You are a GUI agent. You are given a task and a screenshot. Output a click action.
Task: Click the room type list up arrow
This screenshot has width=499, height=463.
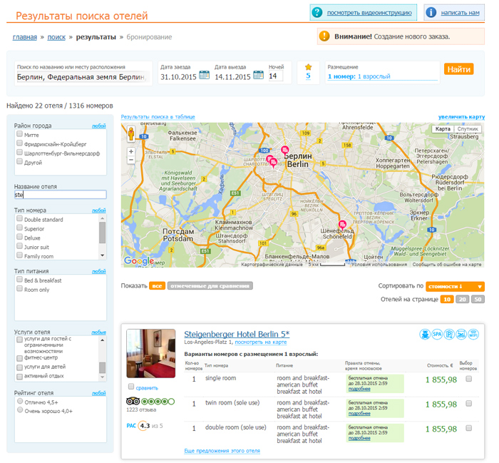coord(102,218)
